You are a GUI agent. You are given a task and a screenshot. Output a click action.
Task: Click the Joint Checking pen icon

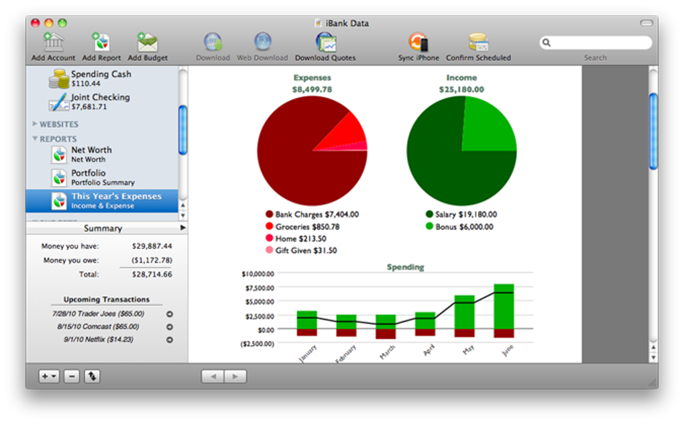[59, 102]
